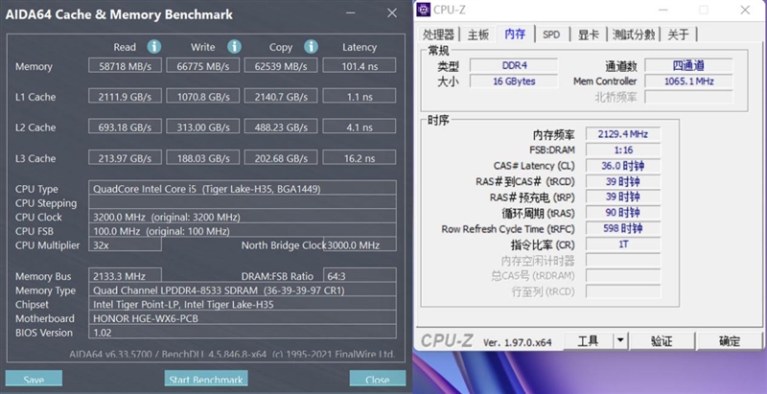
Task: Click the tRAS 90 时钟 value
Action: pos(623,212)
